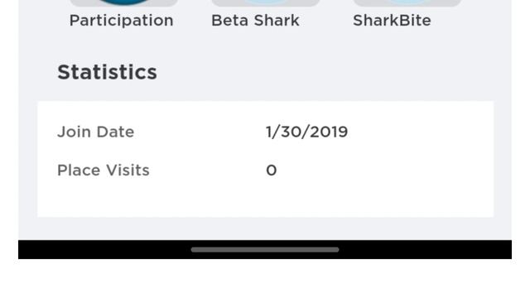Open the Participation badge icon
530x298 pixels.
click(124, 3)
